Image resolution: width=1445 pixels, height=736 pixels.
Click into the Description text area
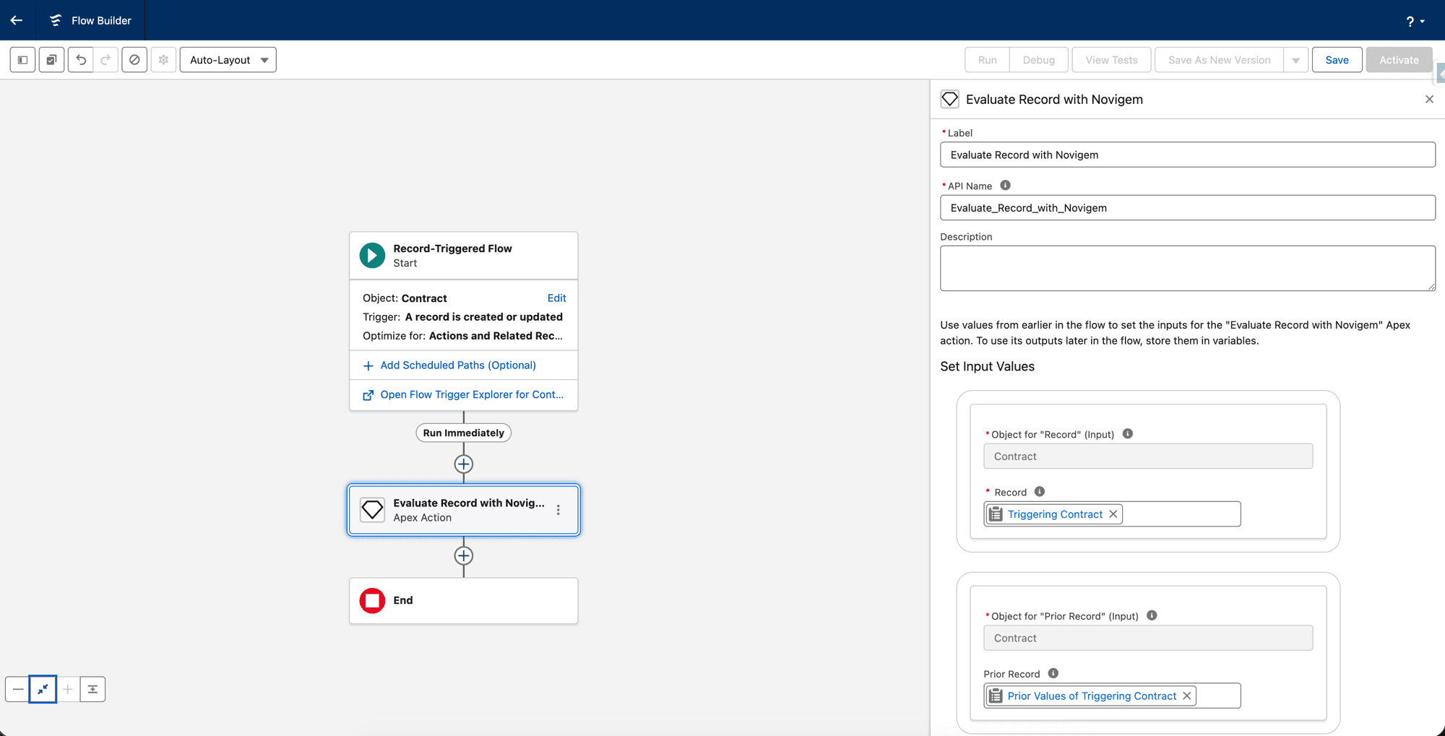click(1187, 268)
